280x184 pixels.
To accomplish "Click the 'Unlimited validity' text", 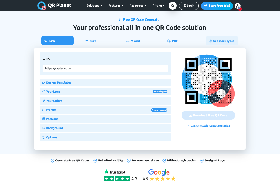I will (110, 160).
